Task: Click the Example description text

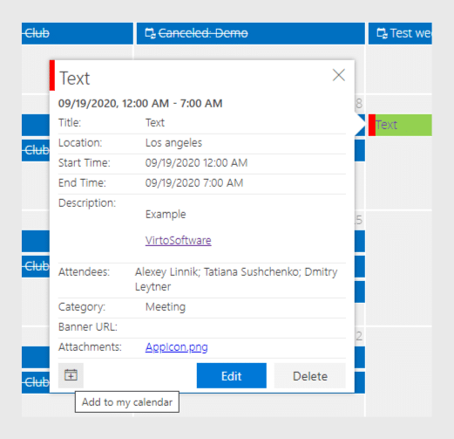Action: pos(166,215)
